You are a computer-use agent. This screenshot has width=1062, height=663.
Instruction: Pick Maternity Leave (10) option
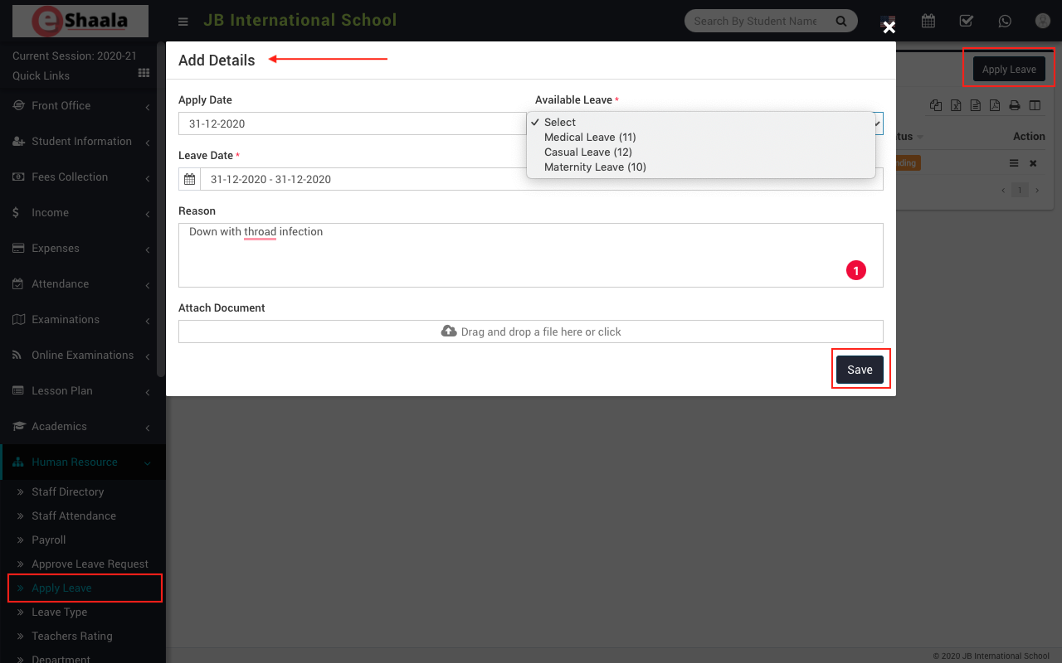(595, 167)
